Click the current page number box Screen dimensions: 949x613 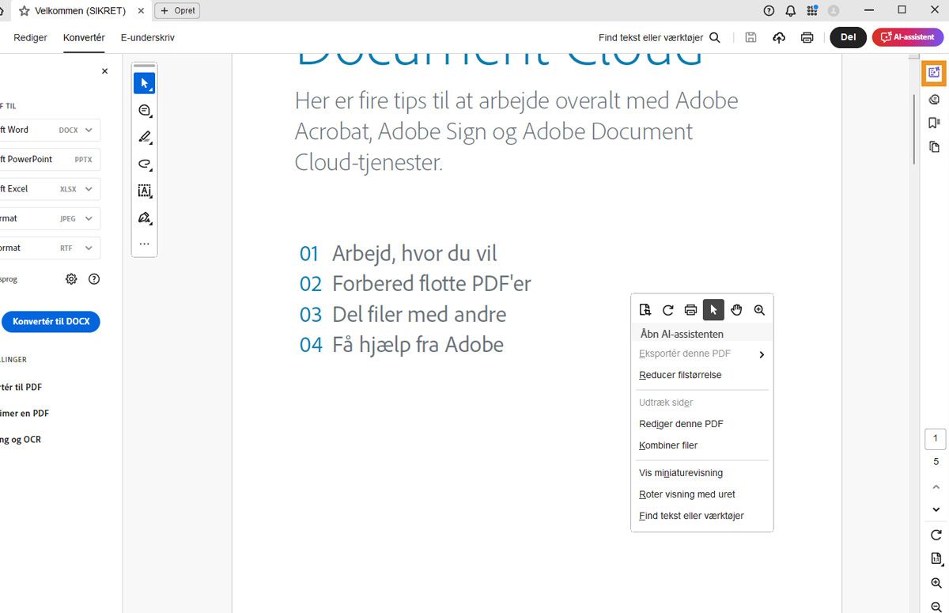[x=936, y=439]
